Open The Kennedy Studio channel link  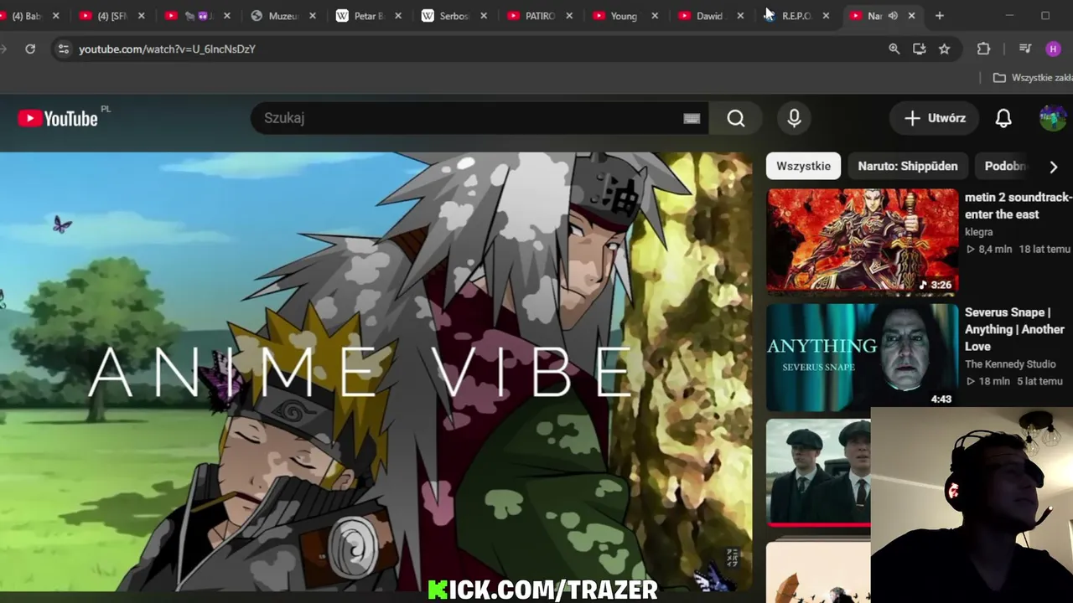click(1010, 364)
